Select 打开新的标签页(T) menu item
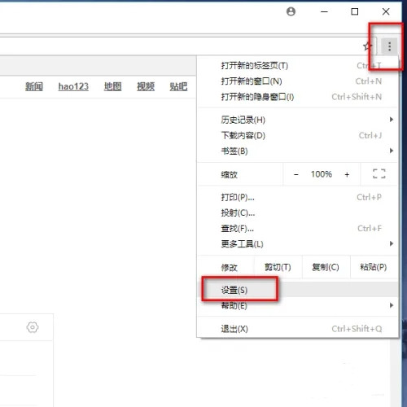 click(298, 66)
